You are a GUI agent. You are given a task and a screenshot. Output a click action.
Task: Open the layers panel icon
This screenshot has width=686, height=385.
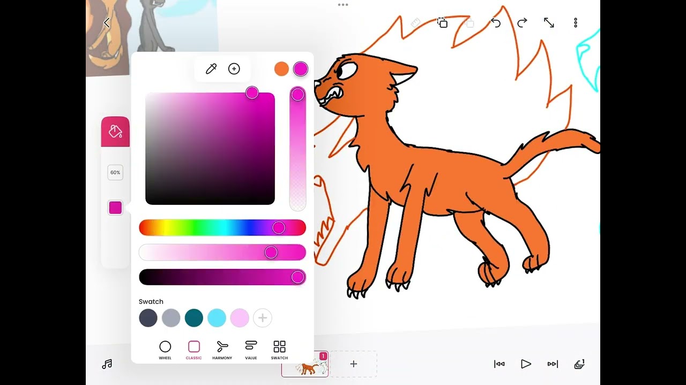579,364
